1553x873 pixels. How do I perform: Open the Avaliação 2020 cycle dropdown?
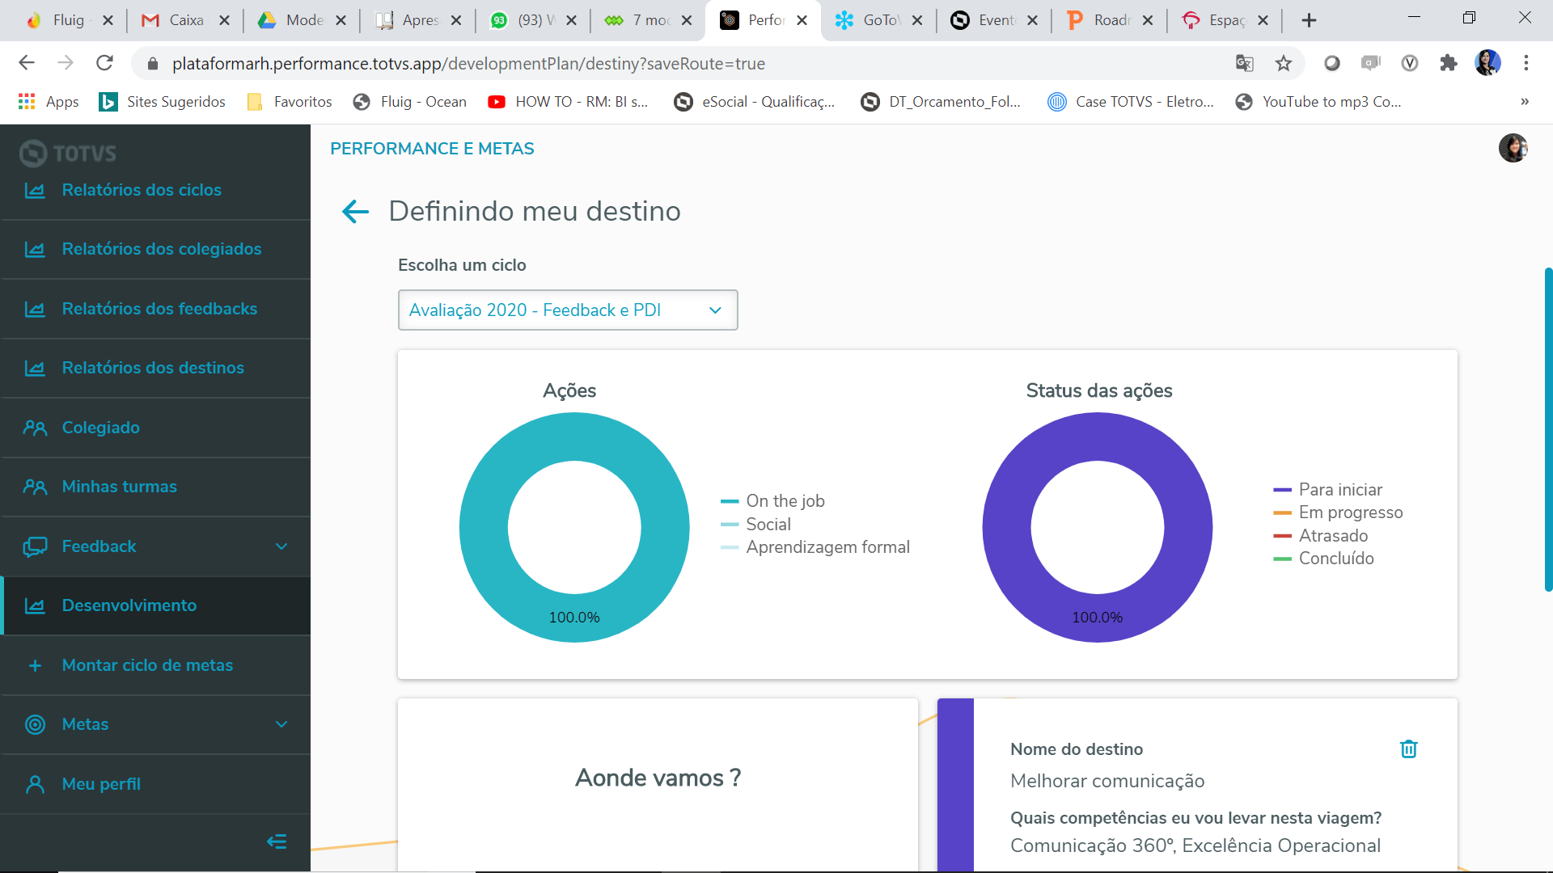click(x=567, y=310)
